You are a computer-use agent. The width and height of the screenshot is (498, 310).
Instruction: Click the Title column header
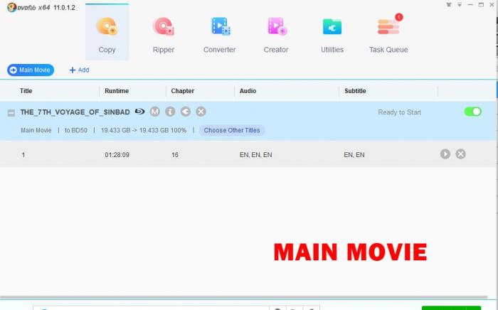coord(26,91)
